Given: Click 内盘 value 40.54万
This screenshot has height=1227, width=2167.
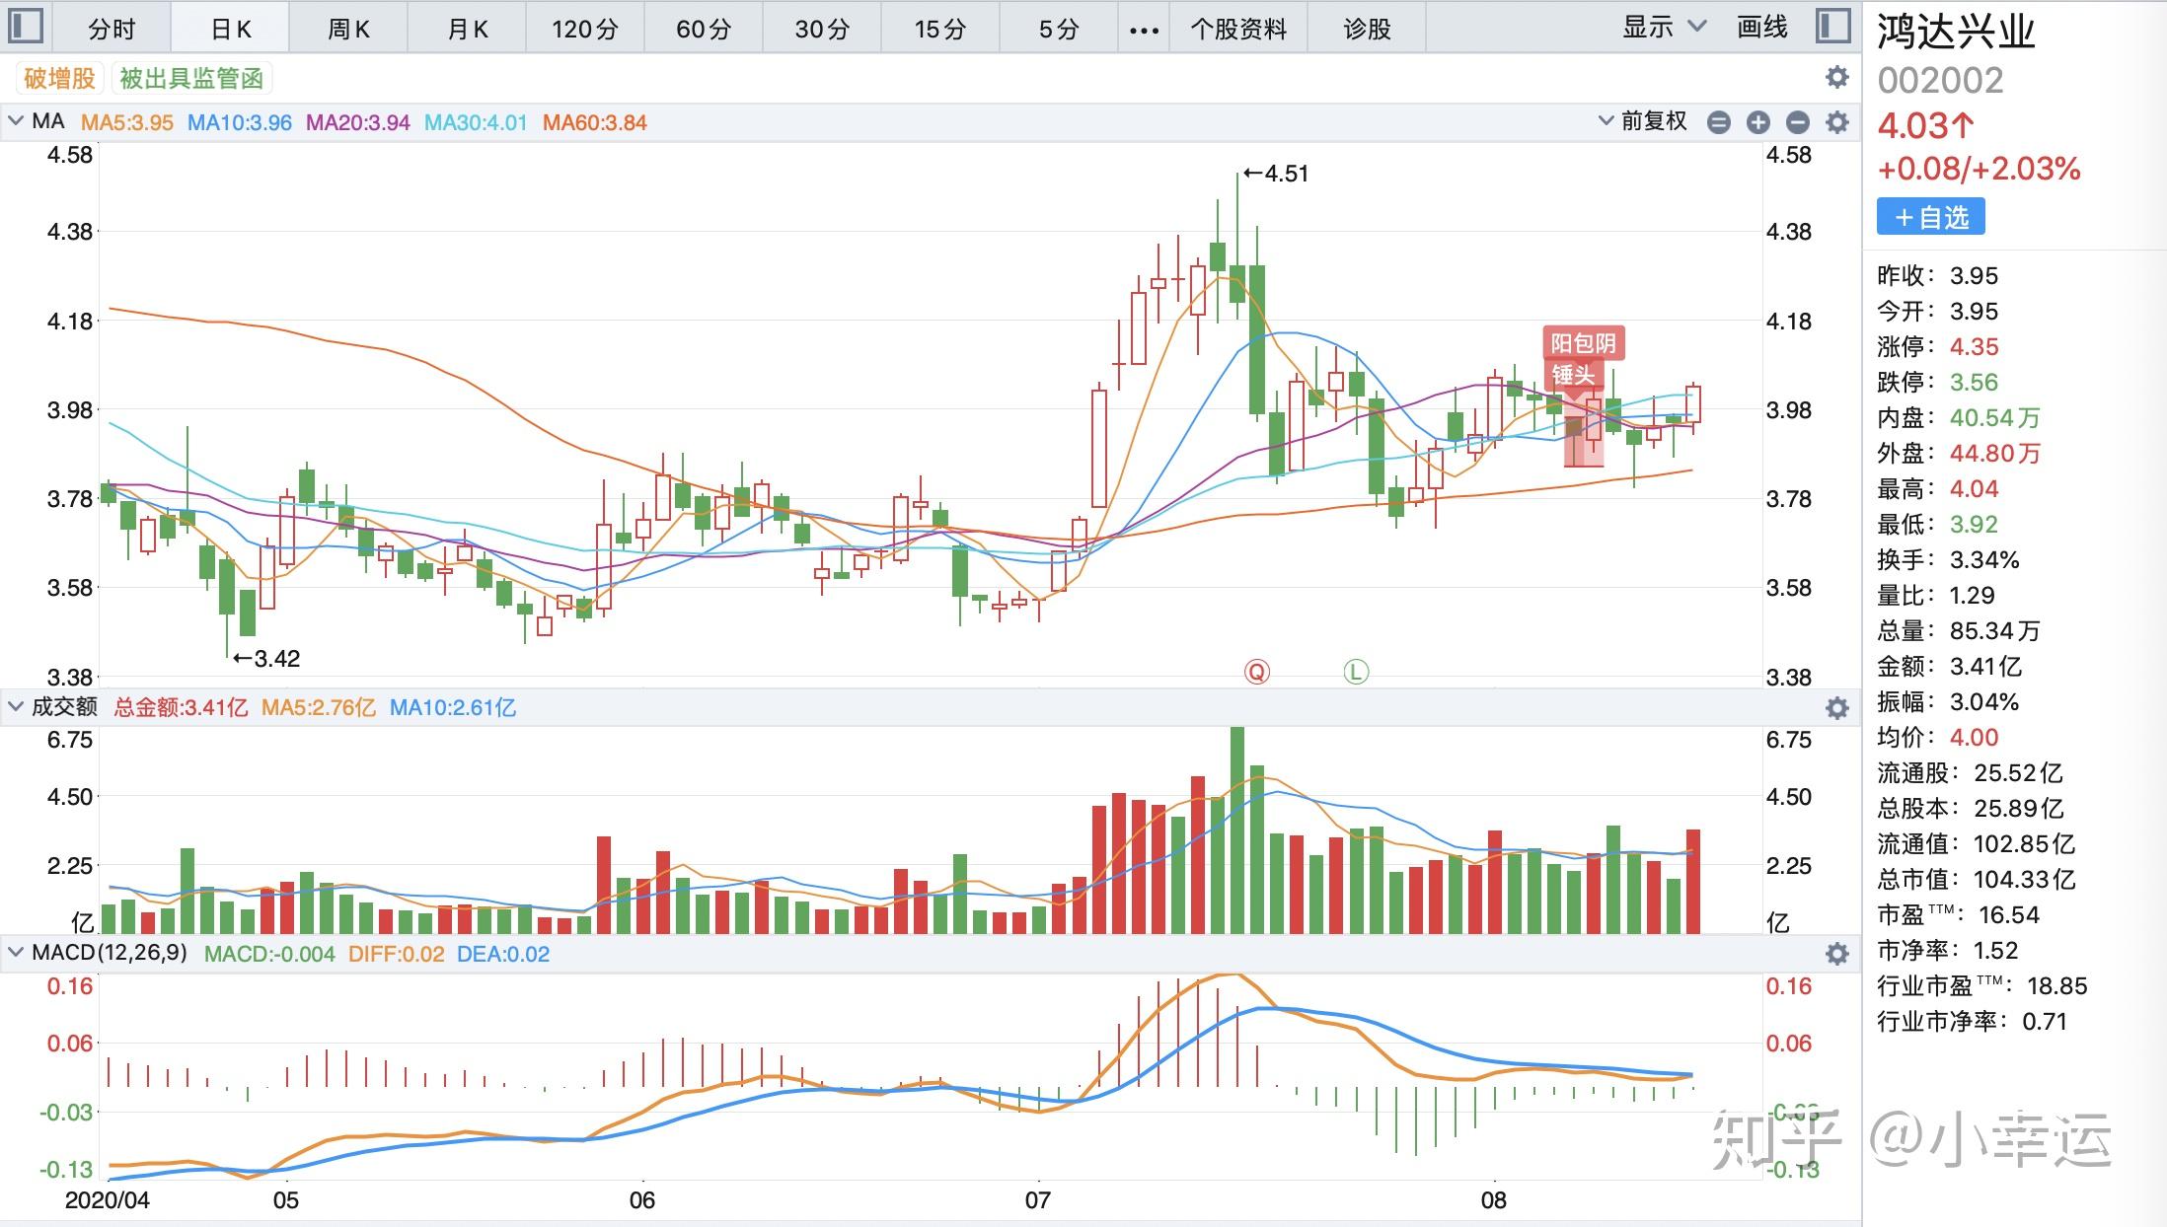Looking at the screenshot, I should pos(1995,418).
